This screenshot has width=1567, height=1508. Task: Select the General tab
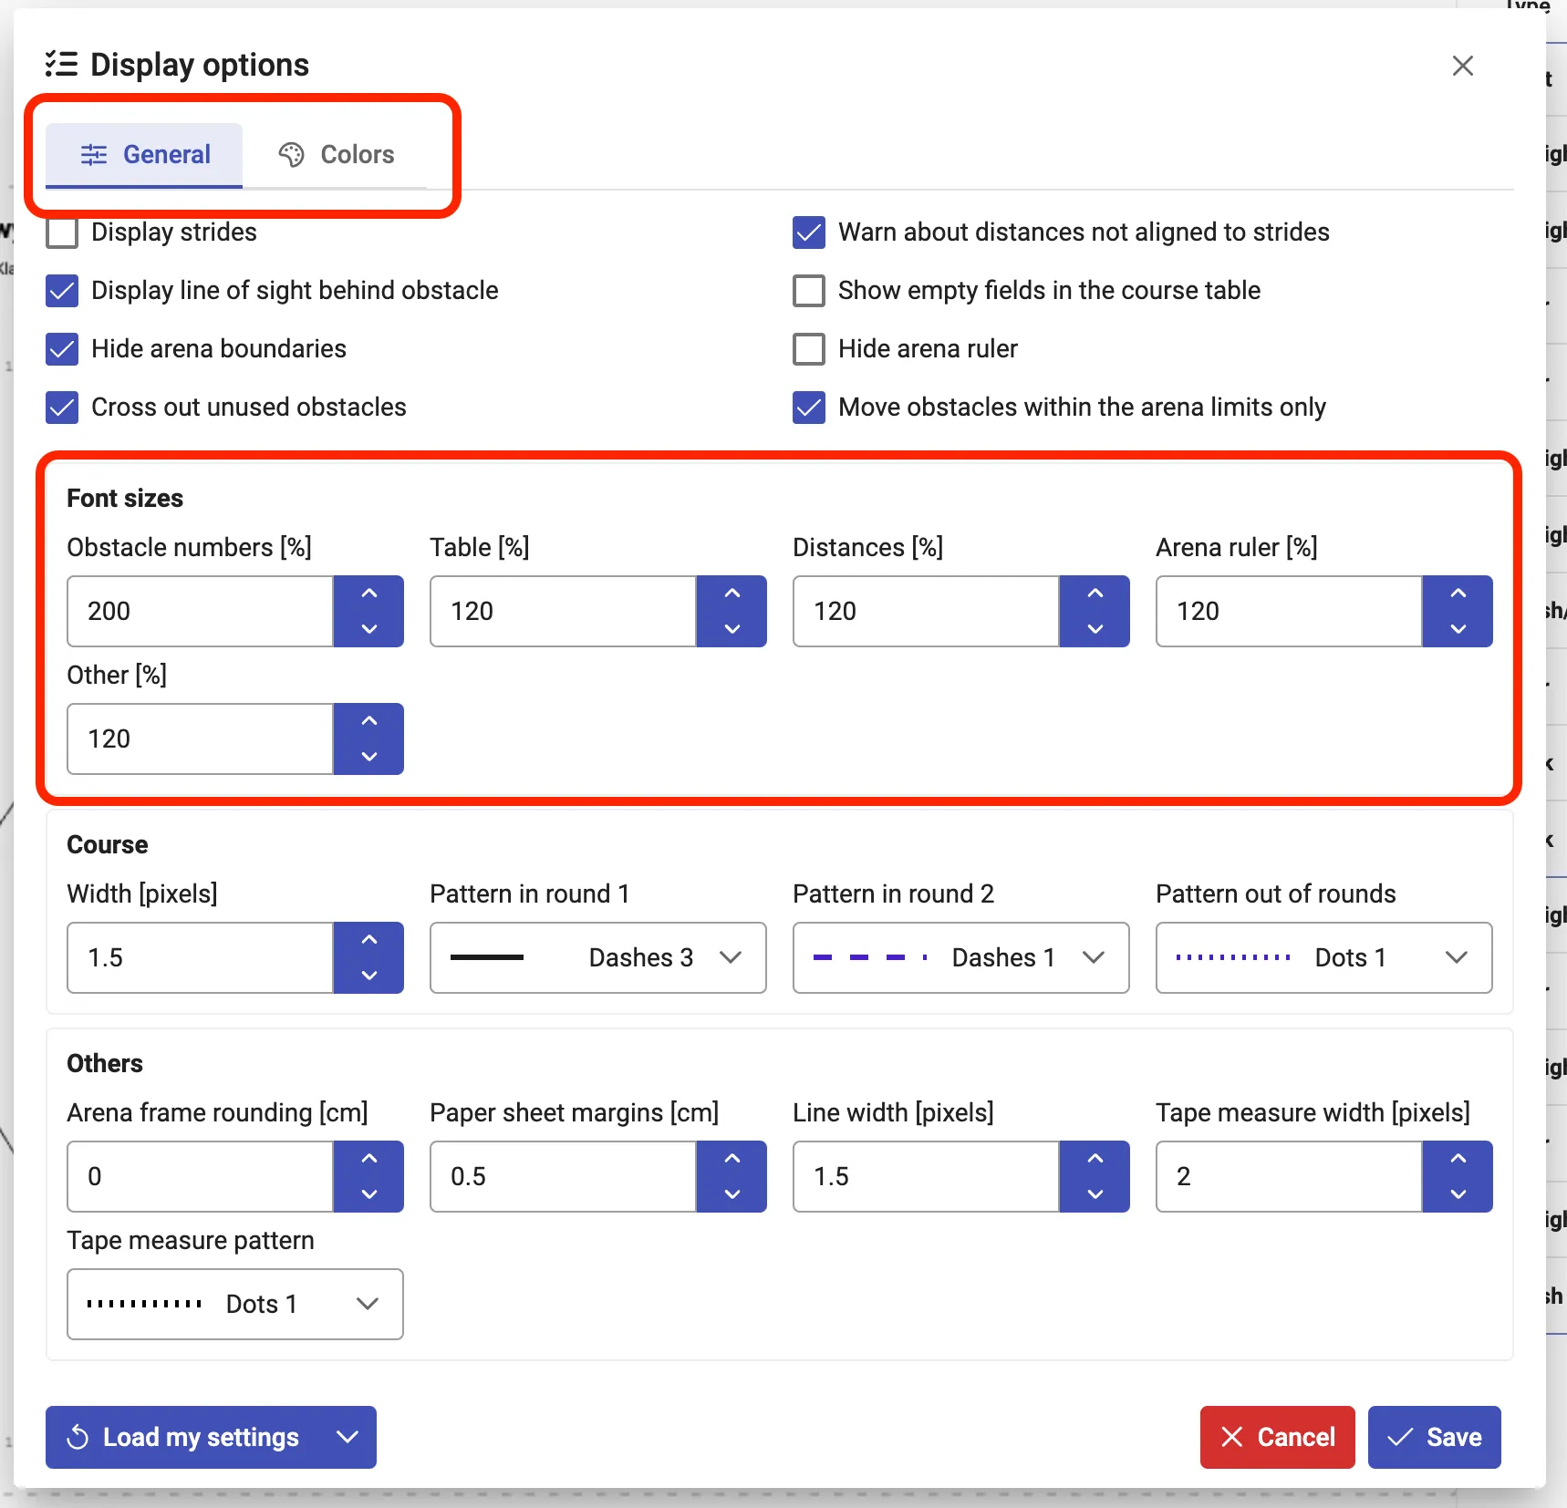click(145, 154)
